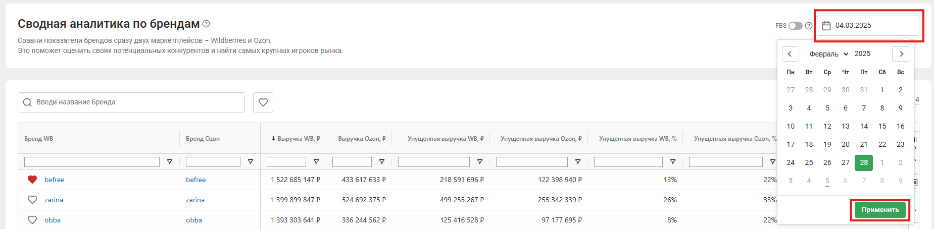
Task: Open the filter icon for the Бренд Ozon column
Action: point(251,162)
